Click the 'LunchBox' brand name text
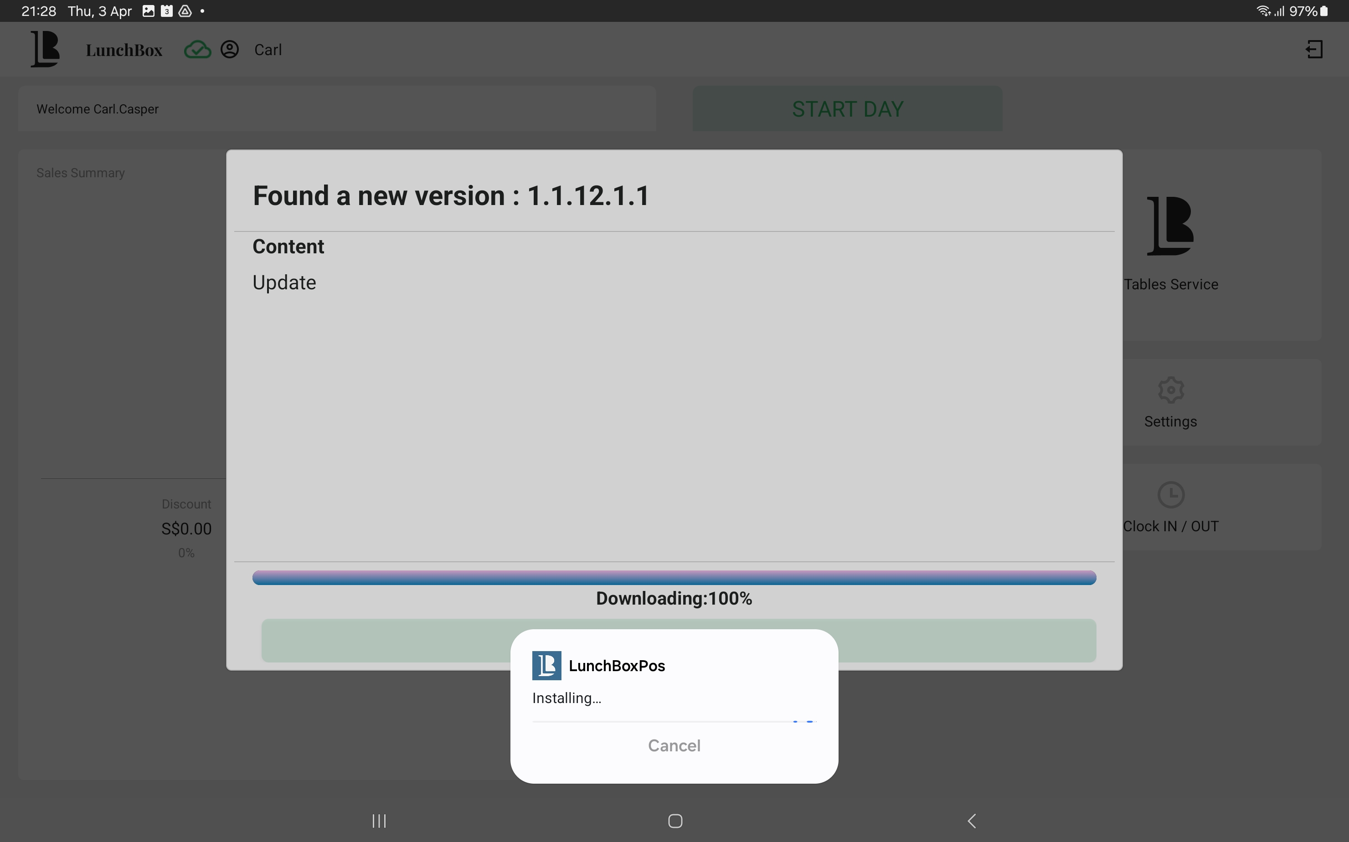Image resolution: width=1349 pixels, height=842 pixels. (x=124, y=50)
